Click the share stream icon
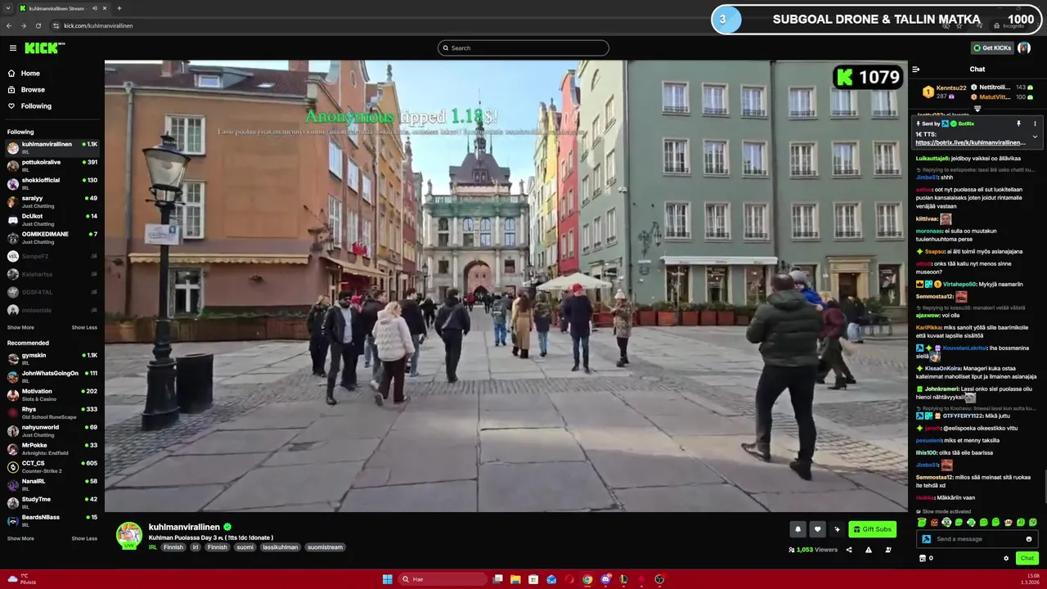The height and width of the screenshot is (589, 1047). coord(849,550)
